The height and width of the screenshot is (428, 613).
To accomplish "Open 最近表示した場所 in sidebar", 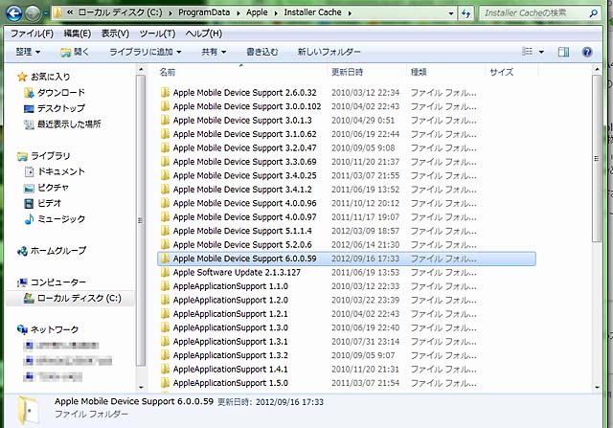I will point(62,124).
